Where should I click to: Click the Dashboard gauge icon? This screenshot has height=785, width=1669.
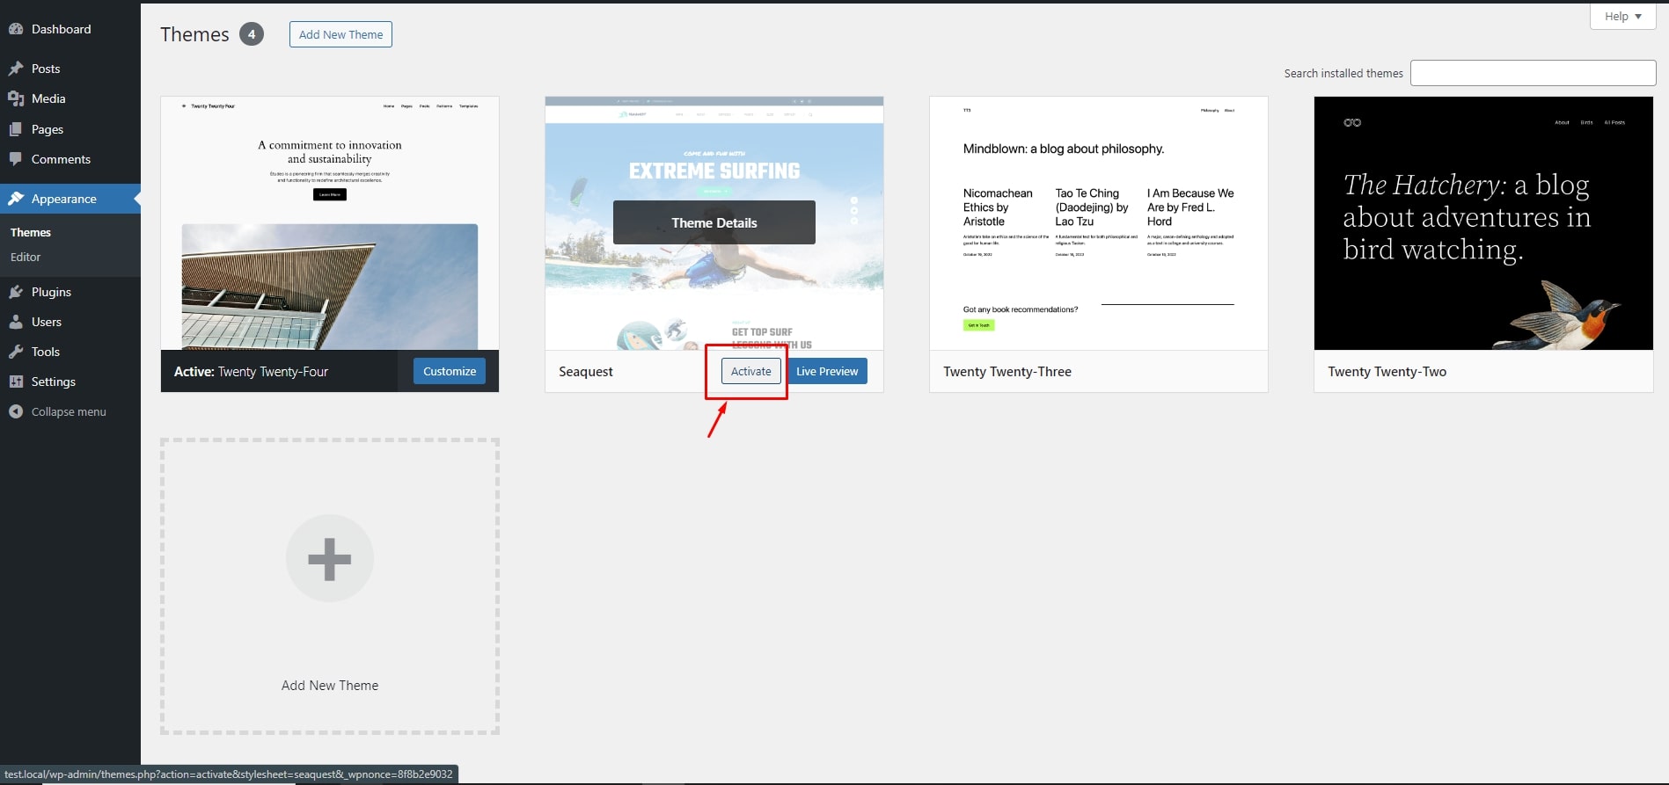pyautogui.click(x=16, y=29)
